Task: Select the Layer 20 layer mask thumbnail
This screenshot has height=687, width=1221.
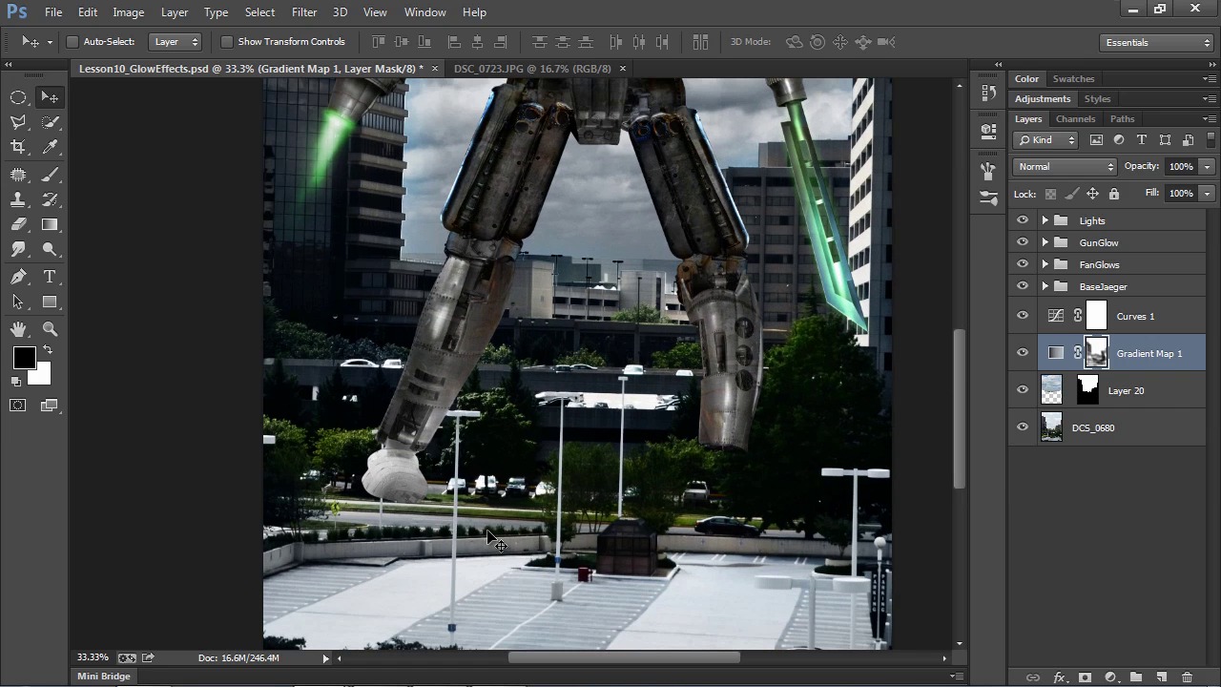Action: tap(1087, 390)
